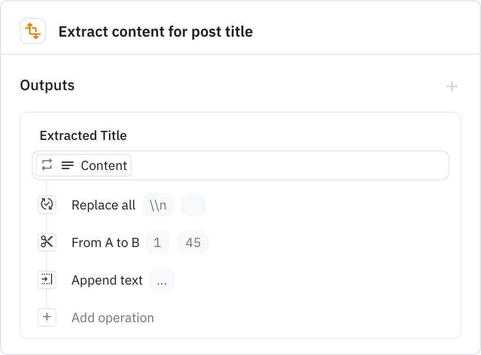Click the plus icon beside Add operation

pyautogui.click(x=47, y=317)
